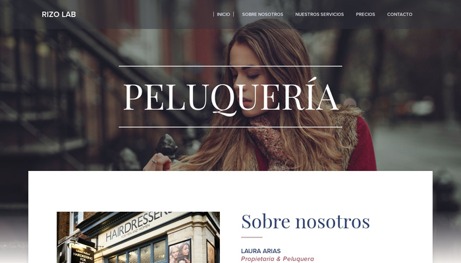The image size is (461, 263).
Task: Open NUESTROS SERVICIOS in the navigation
Action: click(x=319, y=14)
